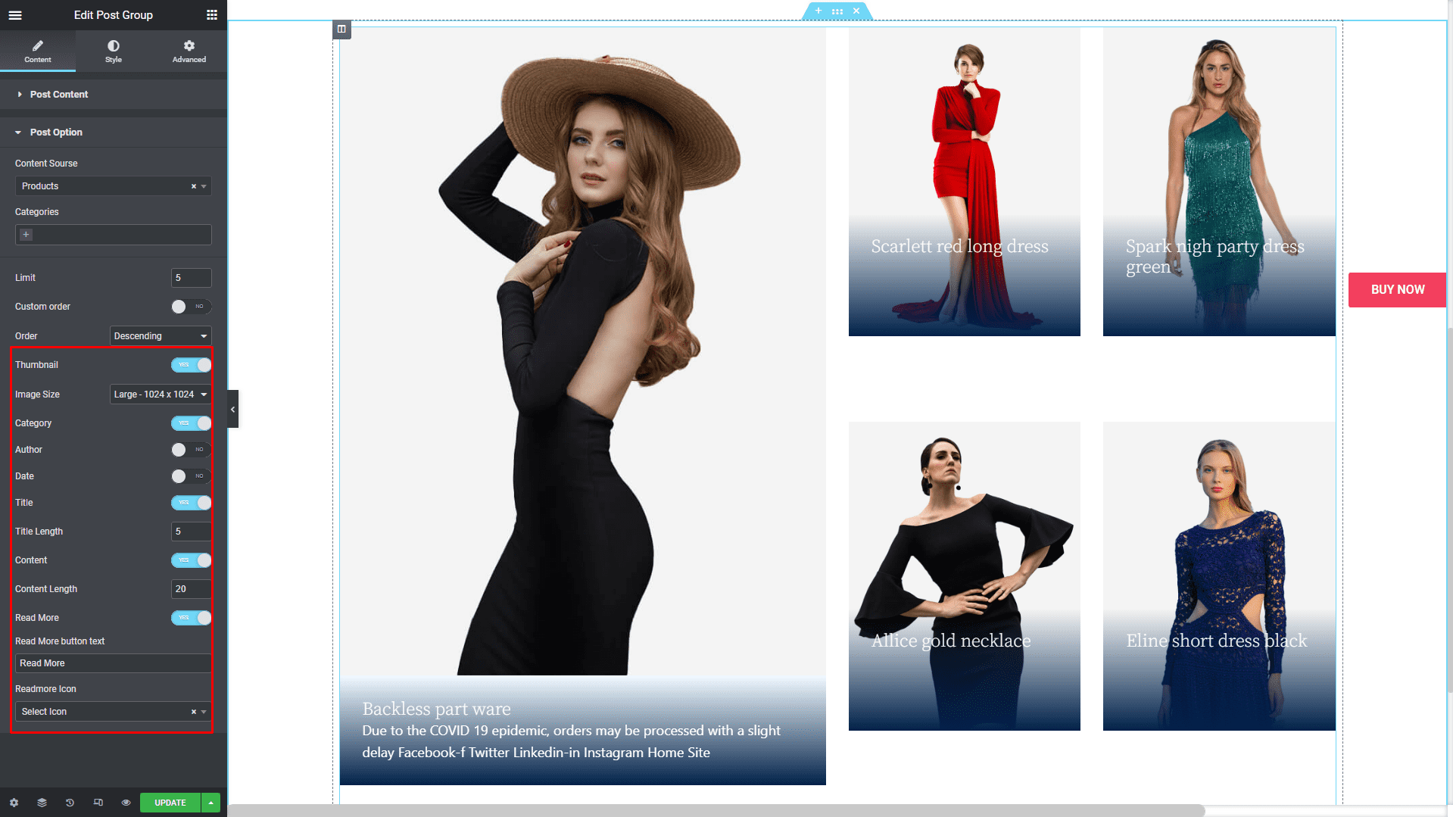Click the red BUY NOW button
1453x817 pixels.
(1397, 290)
